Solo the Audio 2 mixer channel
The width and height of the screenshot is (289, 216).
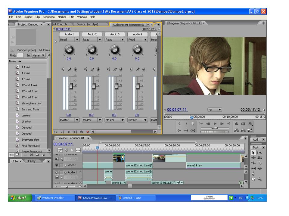tap(92, 69)
